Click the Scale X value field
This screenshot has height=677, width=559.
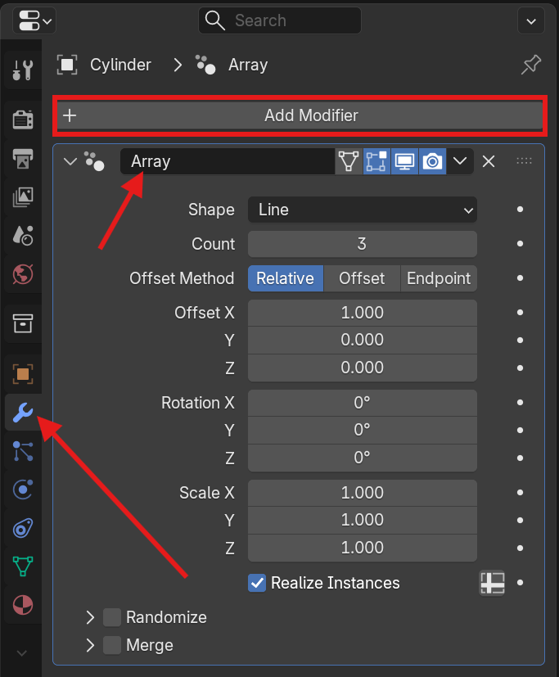tap(363, 493)
